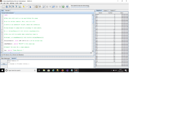Open the File menu
The image size is (179, 119).
(x=1, y=3)
